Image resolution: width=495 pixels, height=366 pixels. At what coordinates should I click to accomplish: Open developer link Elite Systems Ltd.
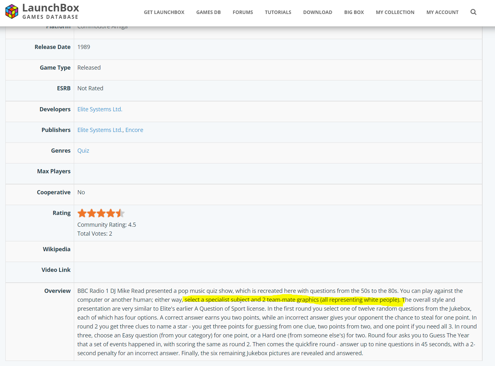(100, 109)
